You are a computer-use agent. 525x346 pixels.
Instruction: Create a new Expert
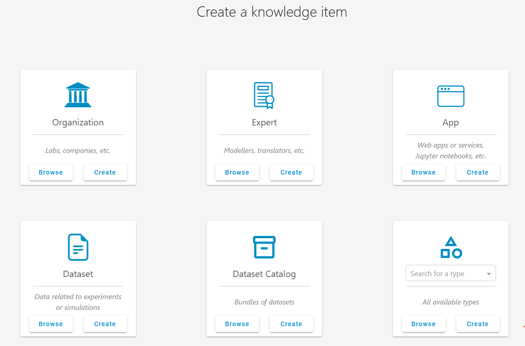[291, 172]
